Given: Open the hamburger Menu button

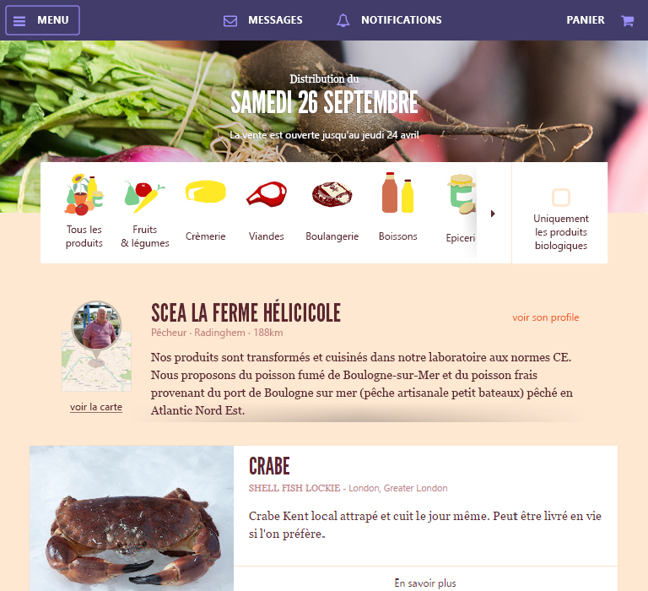Looking at the screenshot, I should (x=42, y=20).
